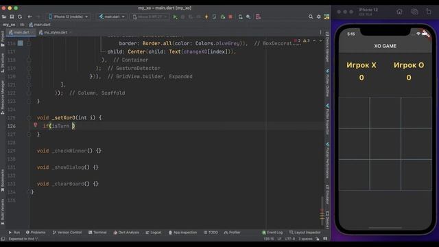439x247 pixels.
Task: Click LF line separator in status bar
Action: (279, 239)
